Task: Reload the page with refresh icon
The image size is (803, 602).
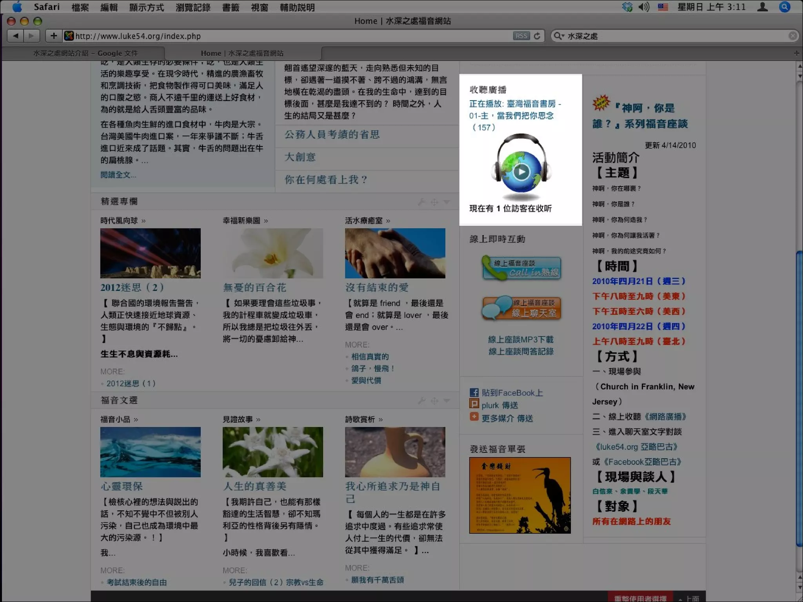Action: (537, 36)
